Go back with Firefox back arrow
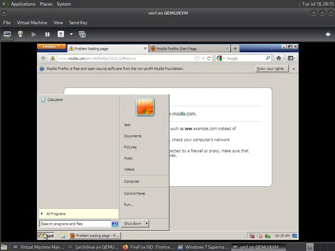Screen dimensions: 335x251 click(x=44, y=58)
